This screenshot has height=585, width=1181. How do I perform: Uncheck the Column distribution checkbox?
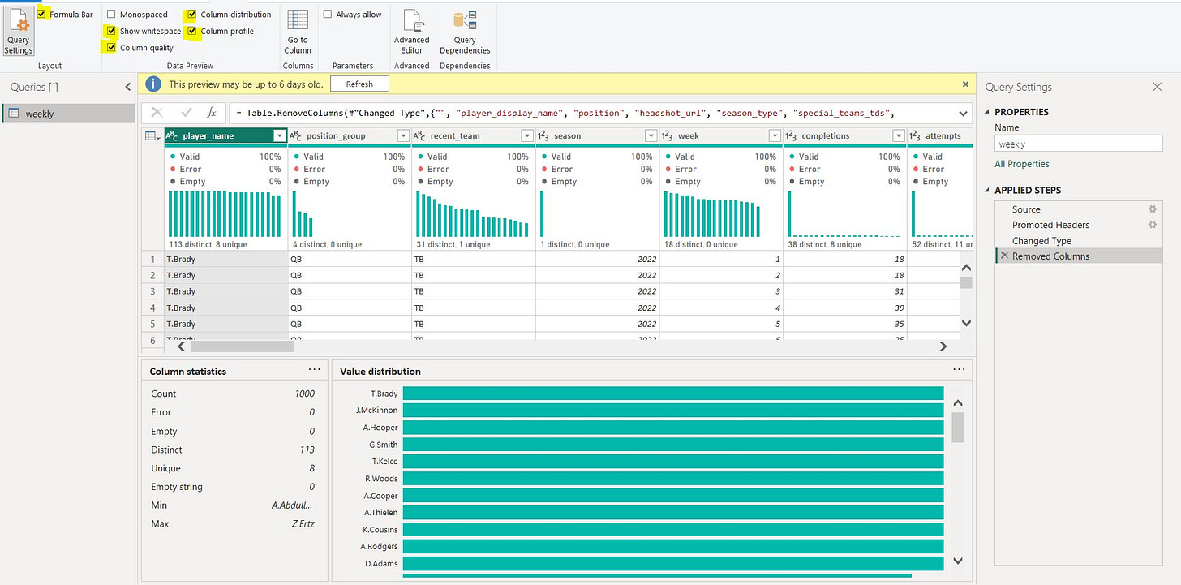pos(191,15)
